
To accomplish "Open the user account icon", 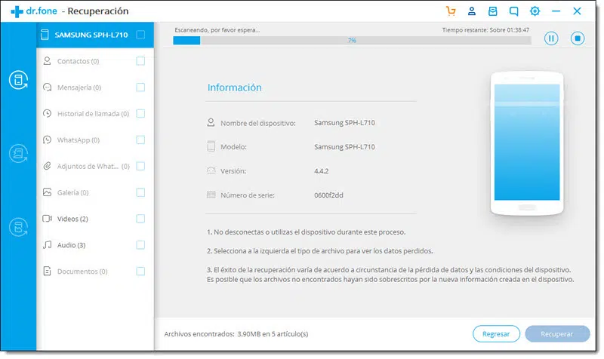I will click(x=471, y=11).
